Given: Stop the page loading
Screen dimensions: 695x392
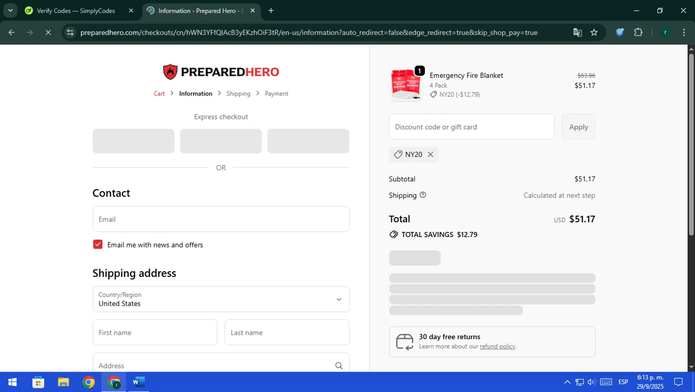Looking at the screenshot, I should (x=48, y=32).
